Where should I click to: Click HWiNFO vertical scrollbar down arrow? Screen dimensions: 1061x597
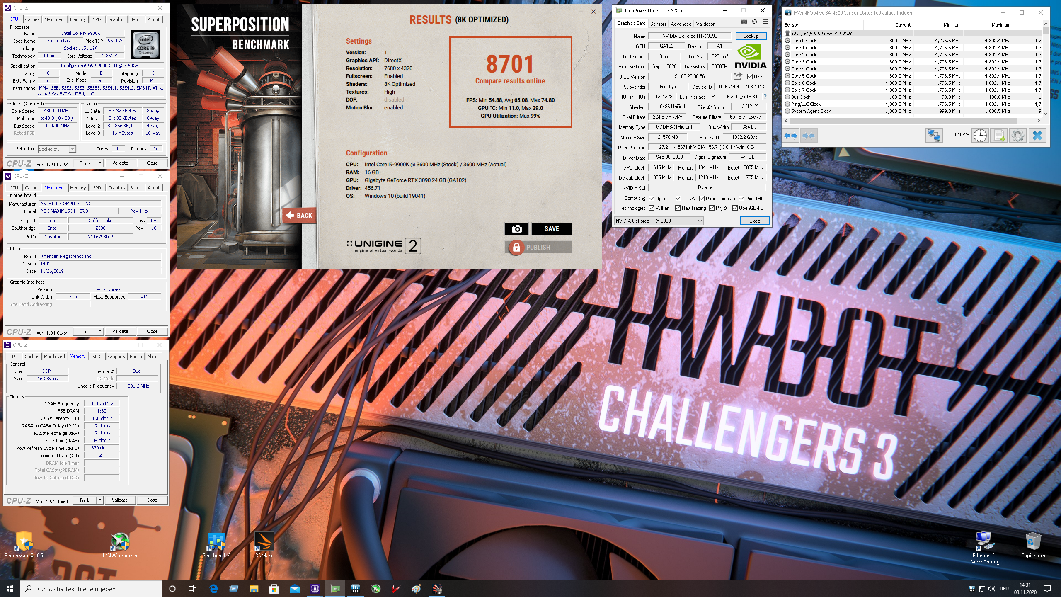tap(1046, 114)
